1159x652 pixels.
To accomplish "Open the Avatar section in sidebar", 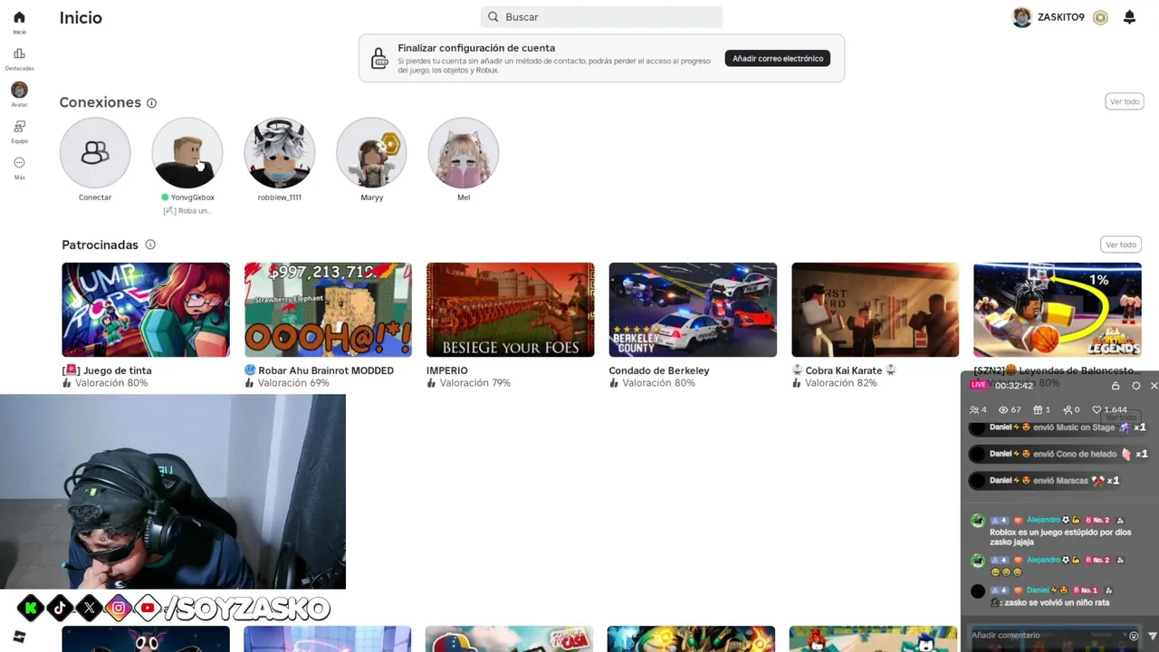I will coord(19,94).
